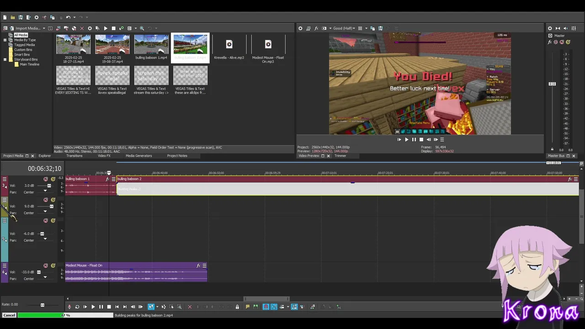This screenshot has width=585, height=329.
Task: Toggle Automatic Crossfades in the timeline toolbar
Action: [273, 307]
